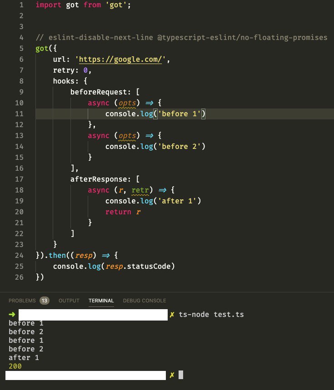This screenshot has width=334, height=390.
Task: Click 'beforeRequest' on line 9
Action: coord(99,92)
